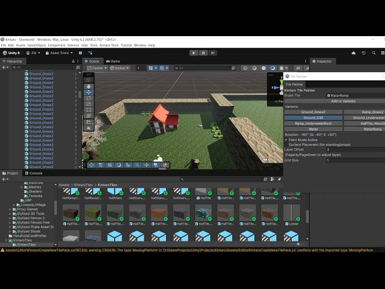
Task: Toggle scene audio circle button
Action: point(263,68)
